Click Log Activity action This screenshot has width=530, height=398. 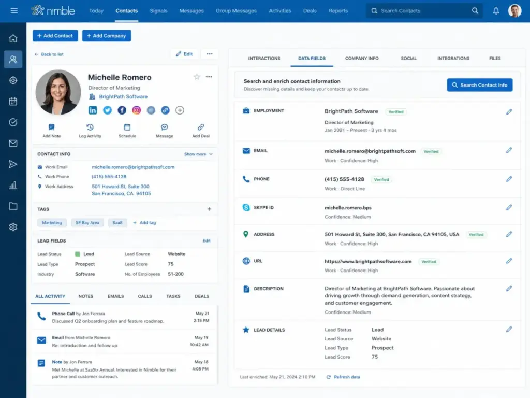[90, 131]
